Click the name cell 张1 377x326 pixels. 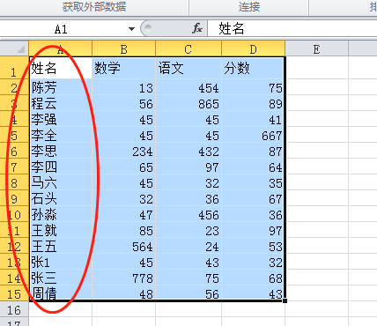(x=61, y=262)
